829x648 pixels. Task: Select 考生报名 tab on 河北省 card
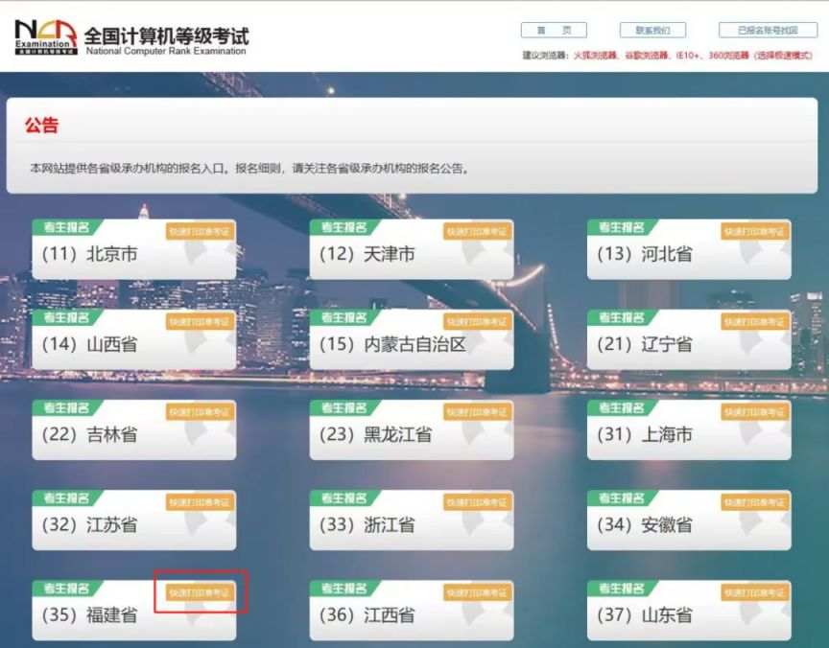point(621,227)
